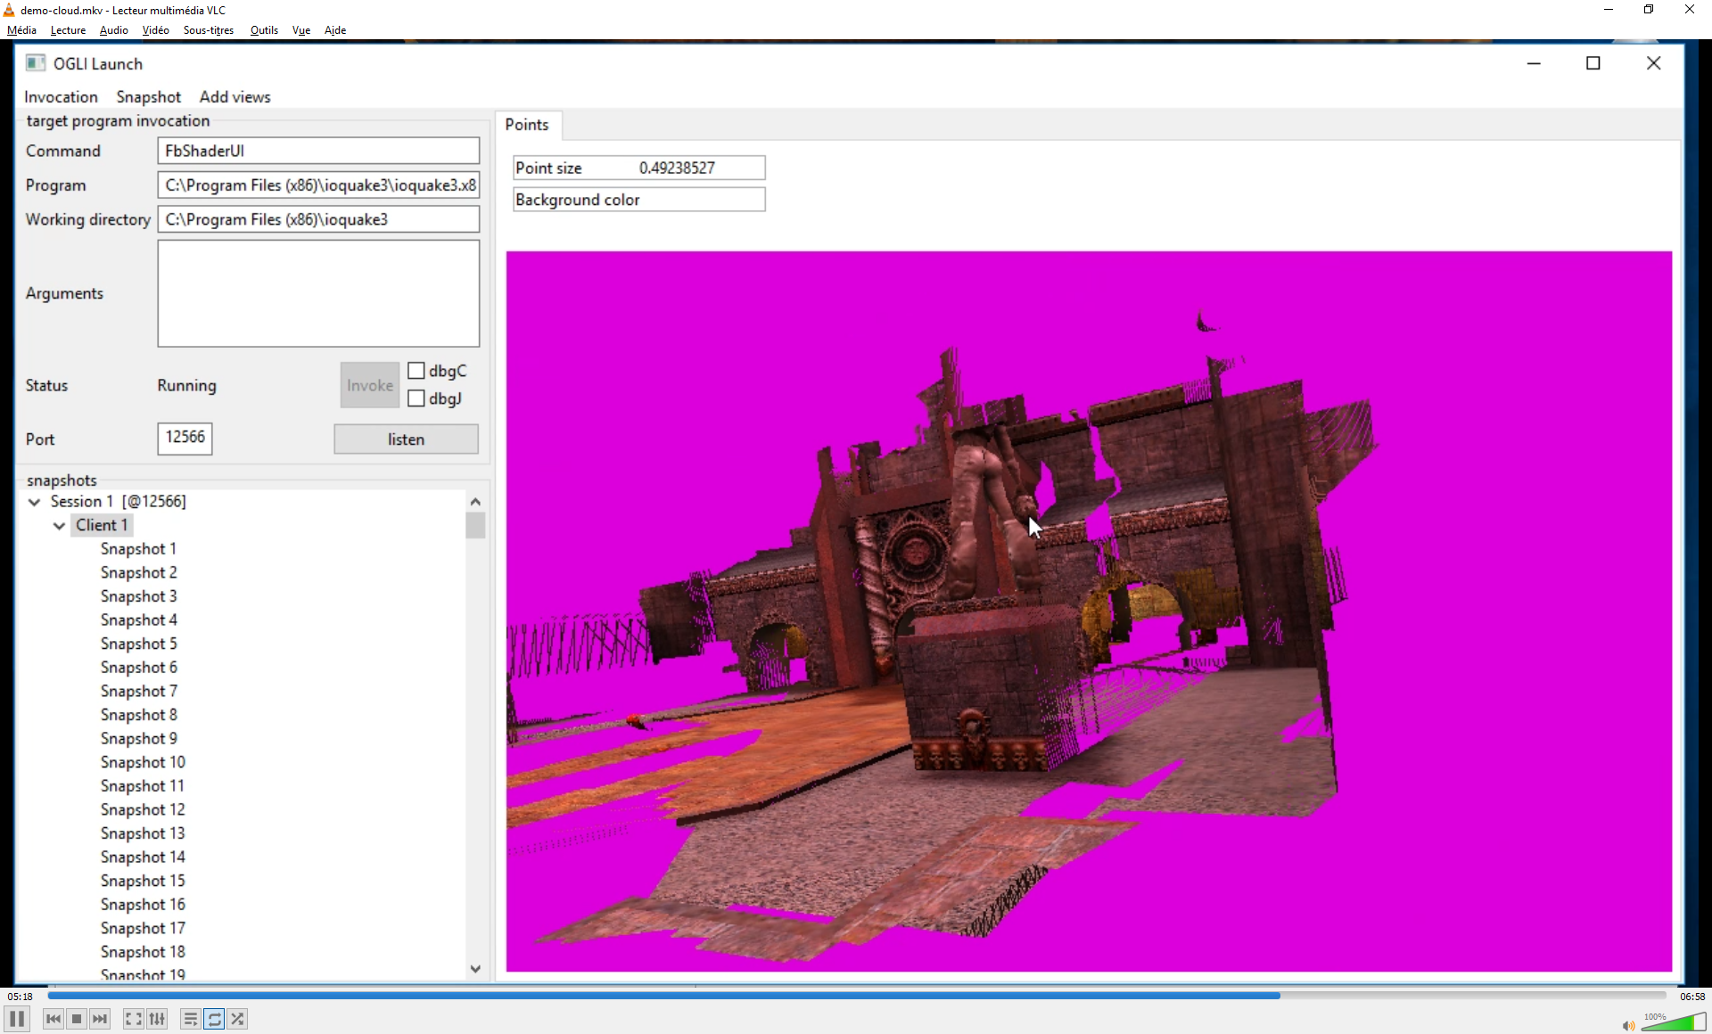Enable the dbgC checkbox
This screenshot has height=1034, width=1712.
click(x=416, y=371)
